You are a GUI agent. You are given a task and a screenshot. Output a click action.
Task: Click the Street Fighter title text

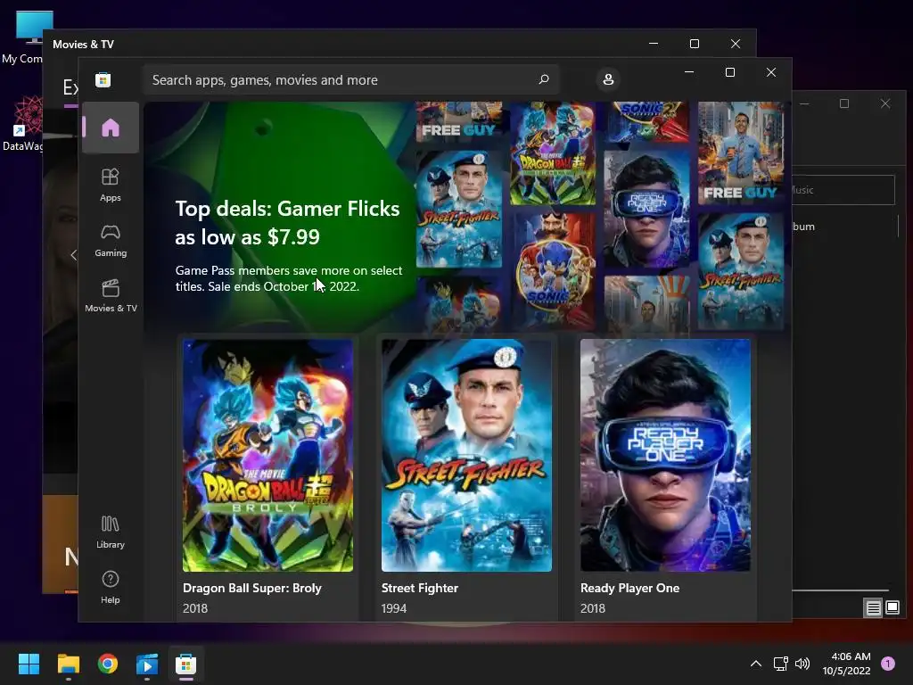coord(420,589)
